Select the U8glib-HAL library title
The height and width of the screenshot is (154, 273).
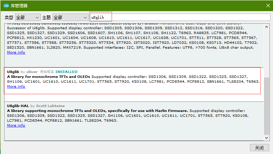tap(18, 106)
